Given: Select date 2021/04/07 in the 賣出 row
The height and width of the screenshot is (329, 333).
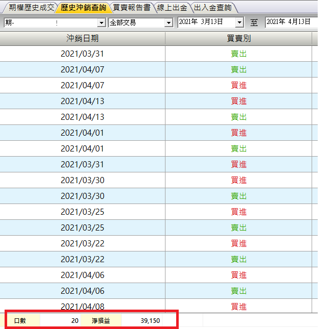Looking at the screenshot, I should [82, 69].
